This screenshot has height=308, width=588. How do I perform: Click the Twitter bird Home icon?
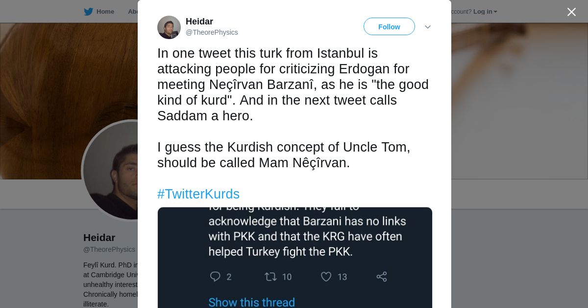(x=88, y=12)
